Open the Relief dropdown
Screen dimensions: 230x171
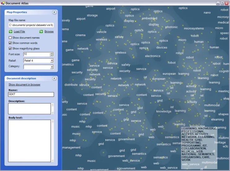coord(52,61)
